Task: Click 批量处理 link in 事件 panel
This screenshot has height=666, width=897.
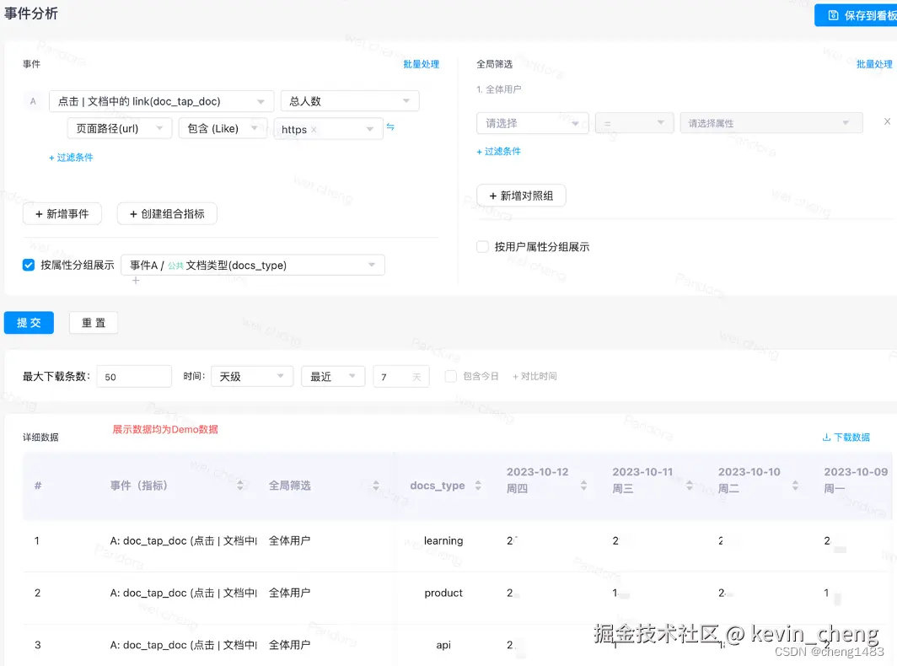Action: [x=421, y=64]
